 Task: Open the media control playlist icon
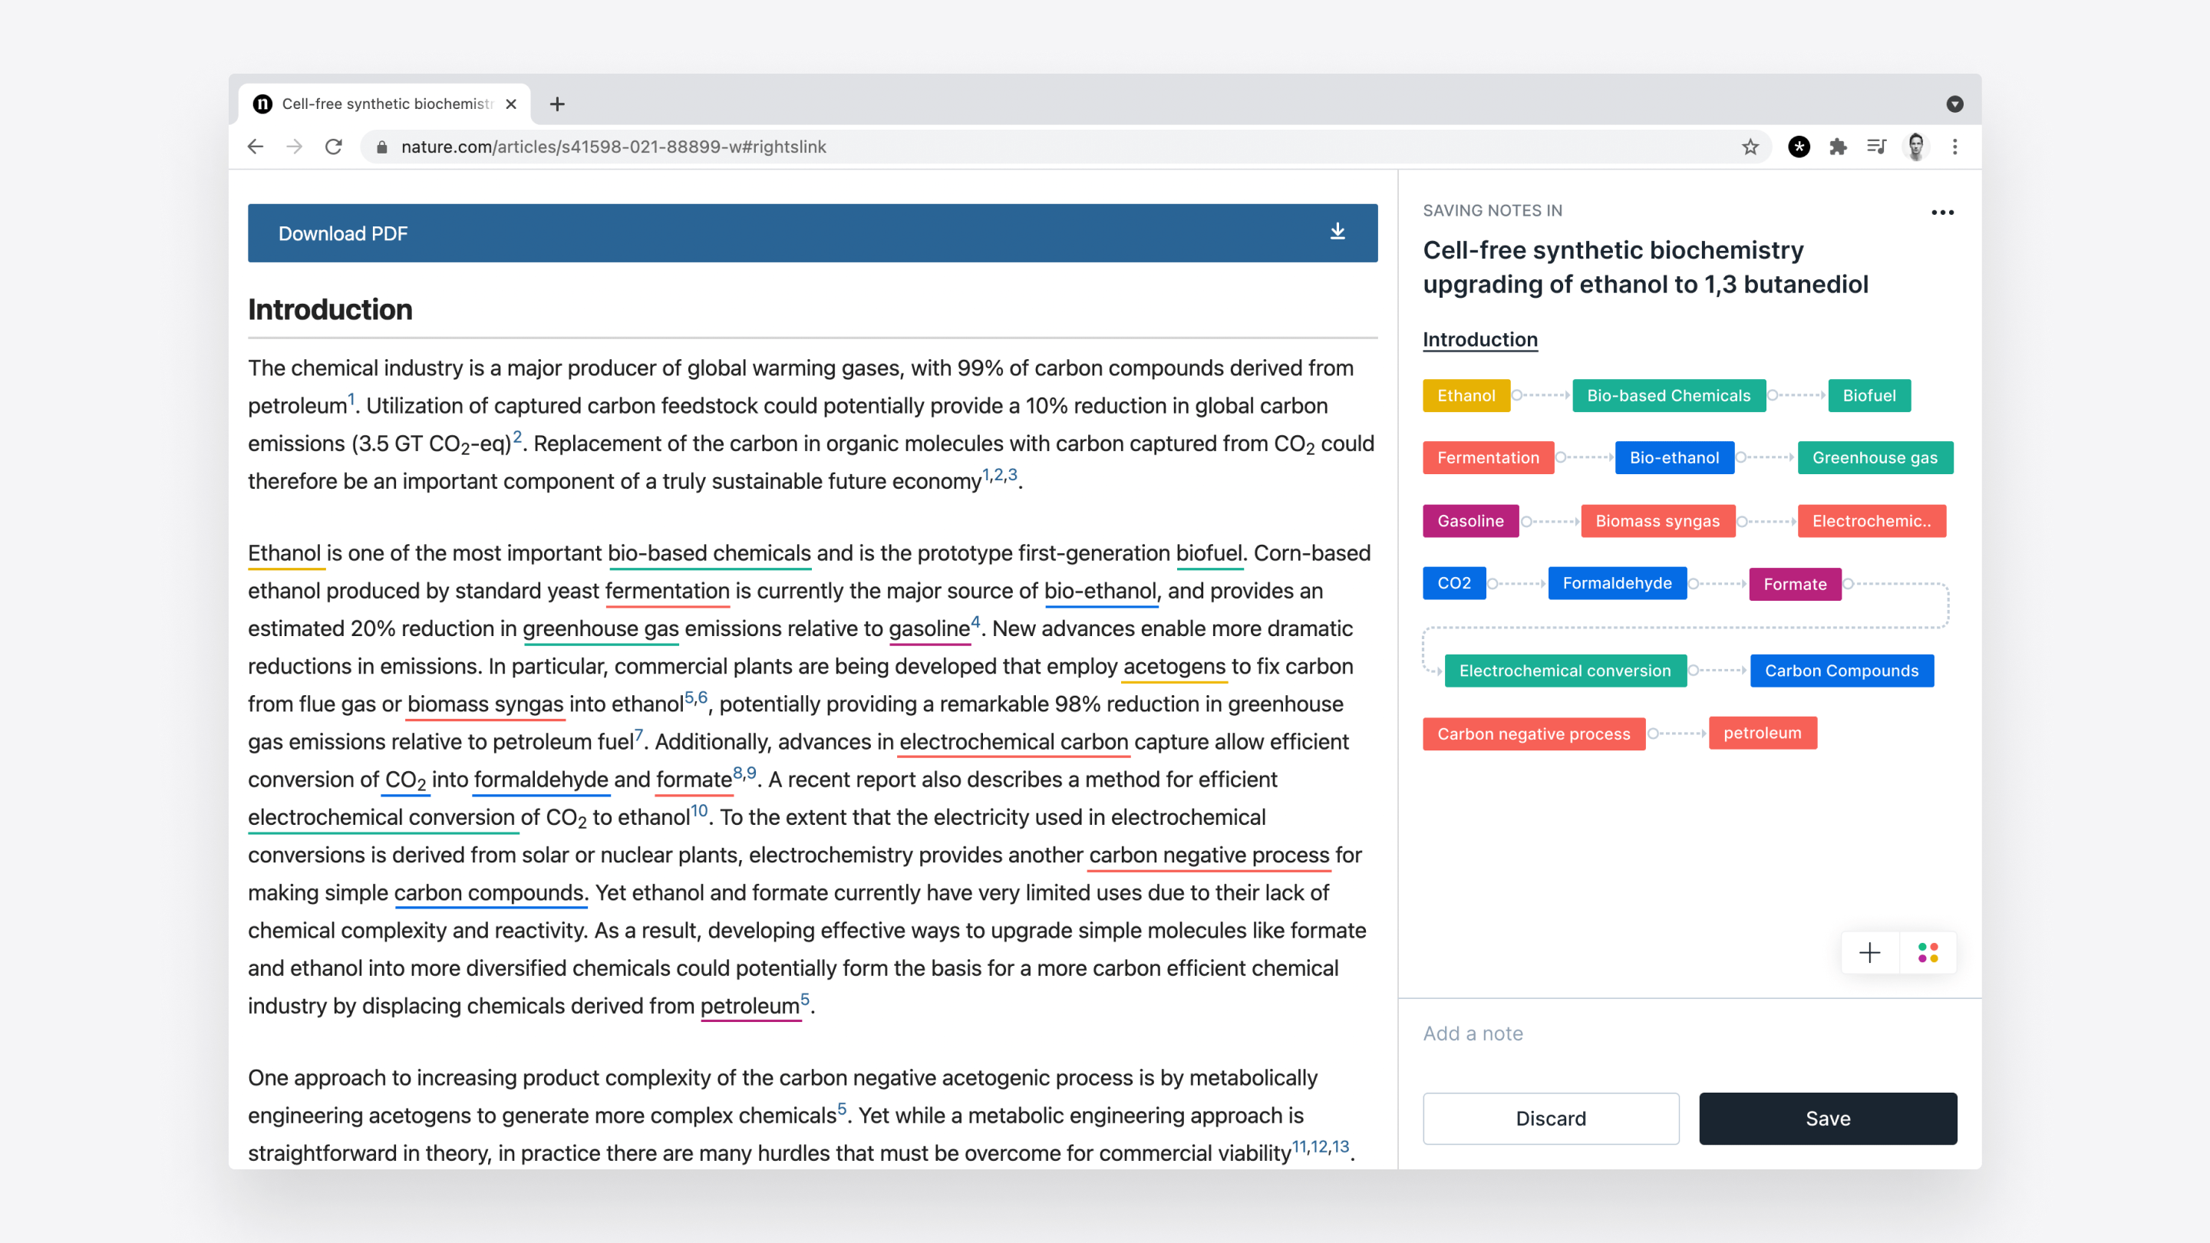1876,147
